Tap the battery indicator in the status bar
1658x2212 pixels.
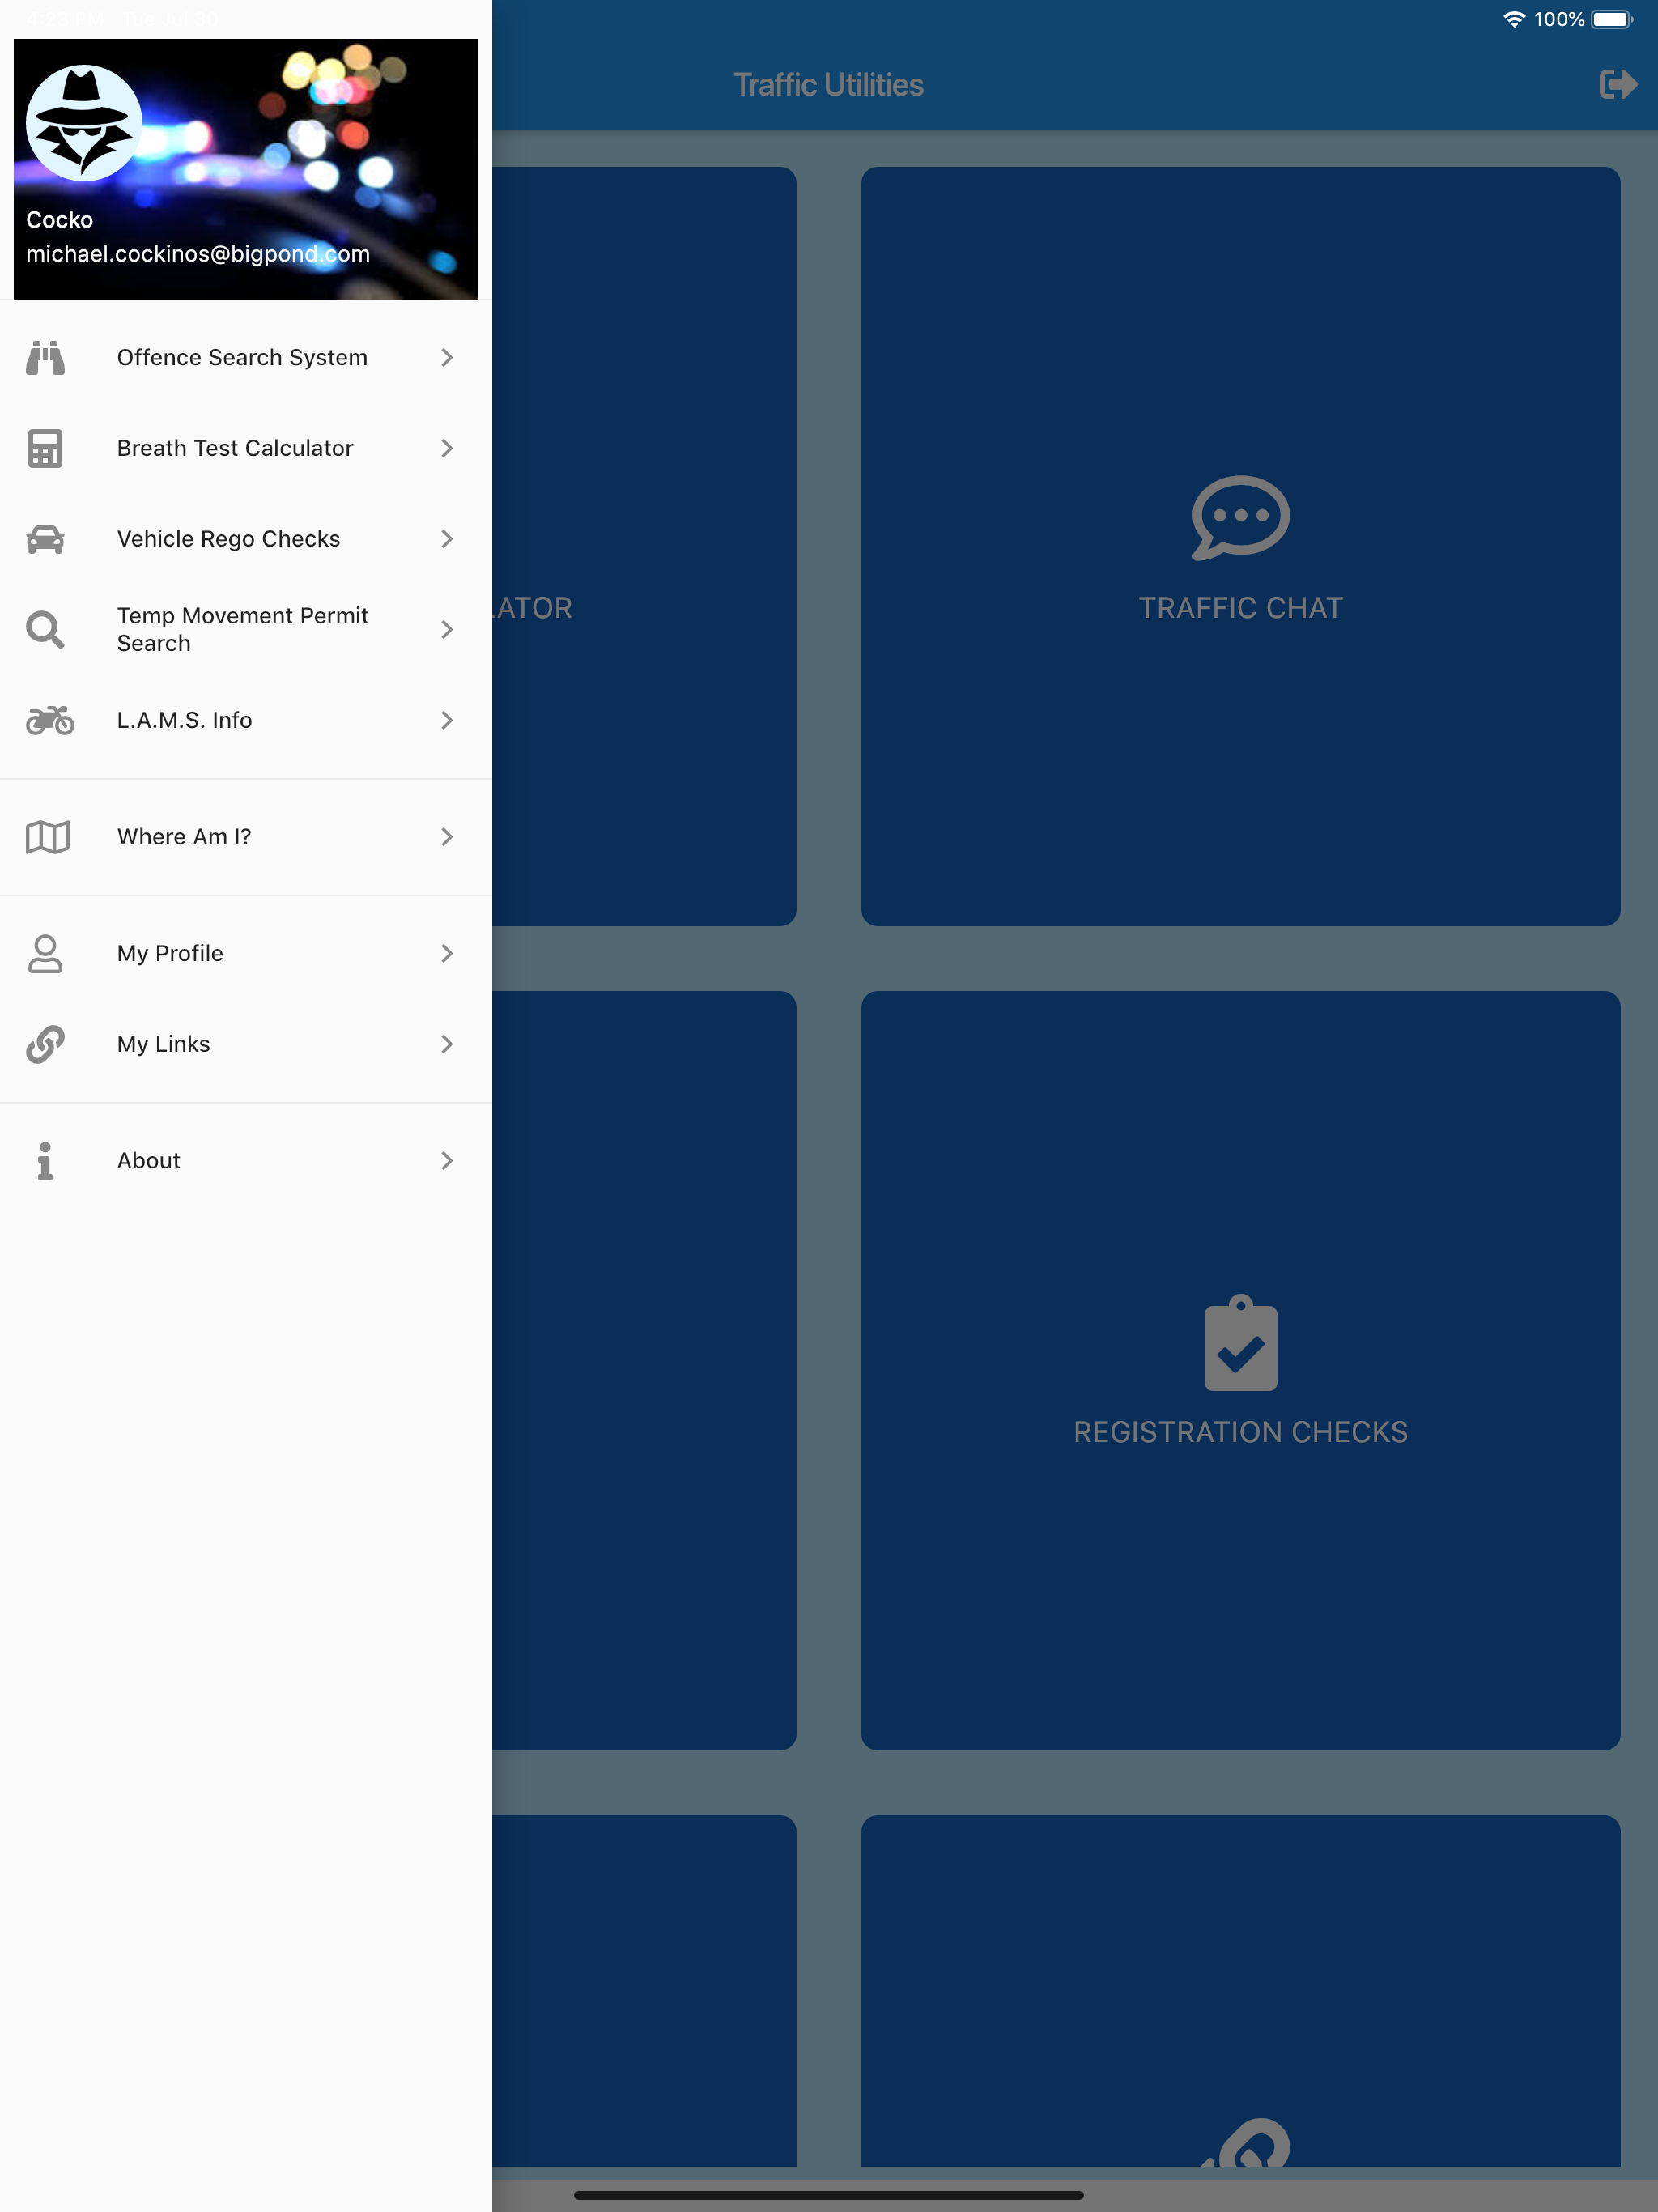click(x=1612, y=19)
